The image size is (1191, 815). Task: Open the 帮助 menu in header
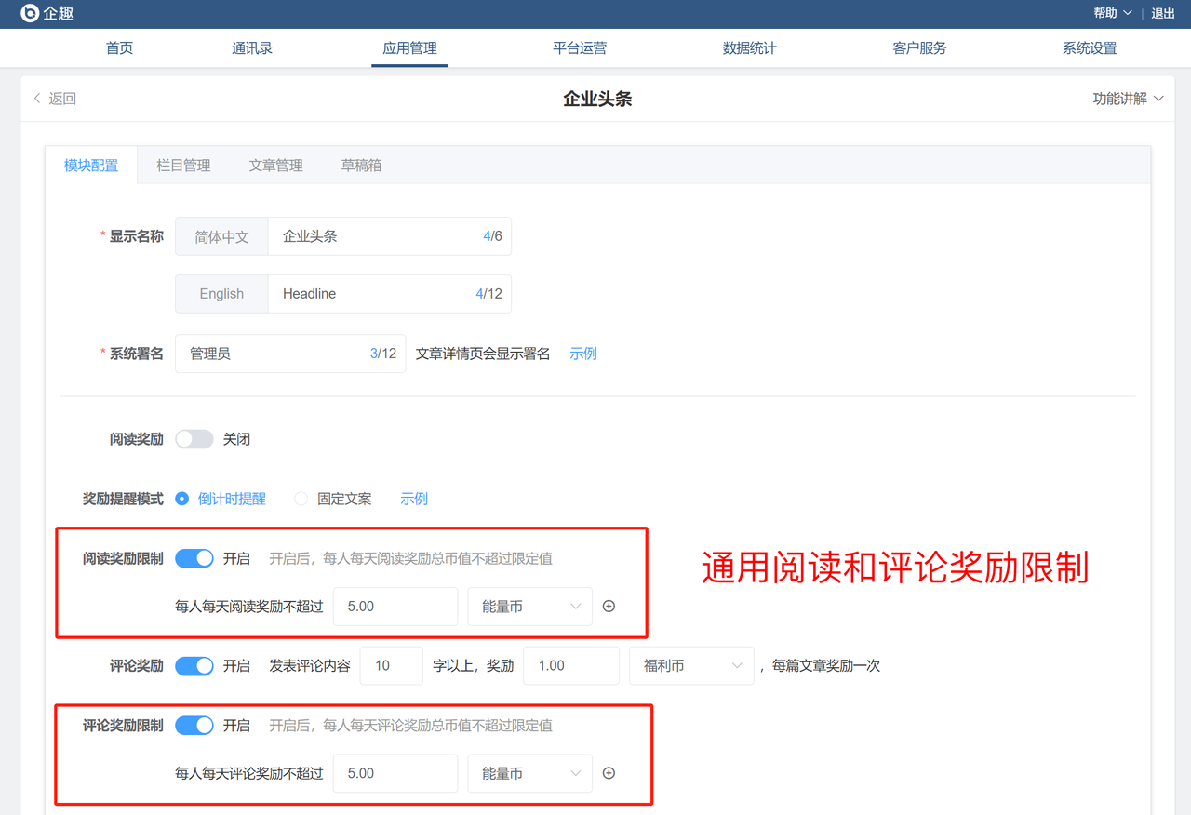coord(1112,13)
